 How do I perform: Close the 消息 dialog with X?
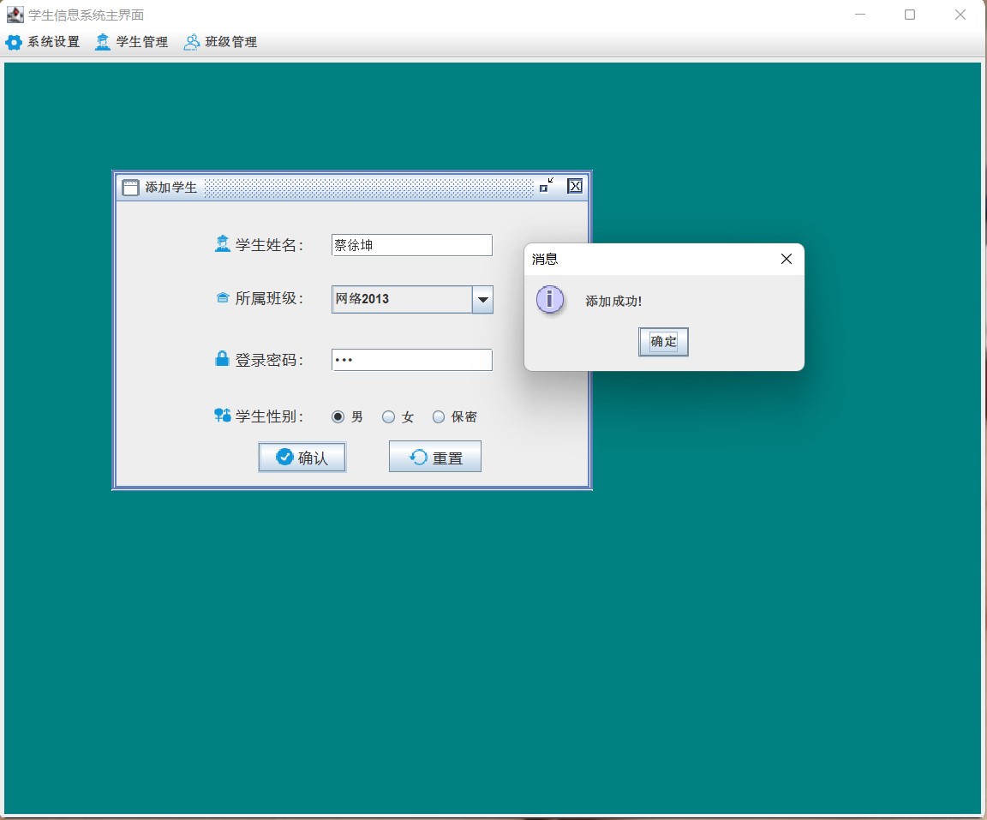787,259
